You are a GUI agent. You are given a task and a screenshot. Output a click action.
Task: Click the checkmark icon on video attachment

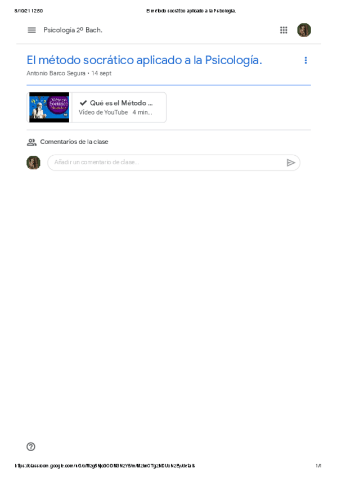click(83, 103)
